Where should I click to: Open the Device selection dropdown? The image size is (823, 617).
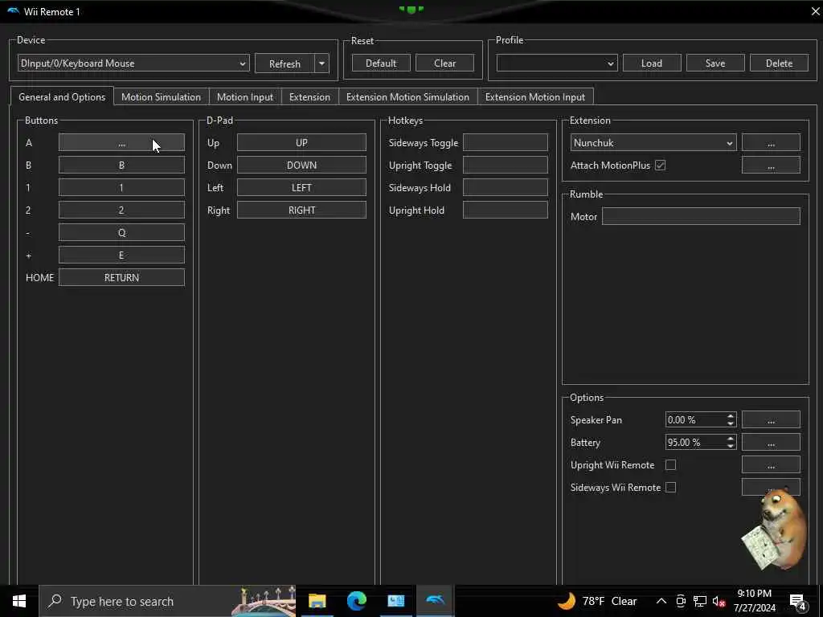(133, 63)
